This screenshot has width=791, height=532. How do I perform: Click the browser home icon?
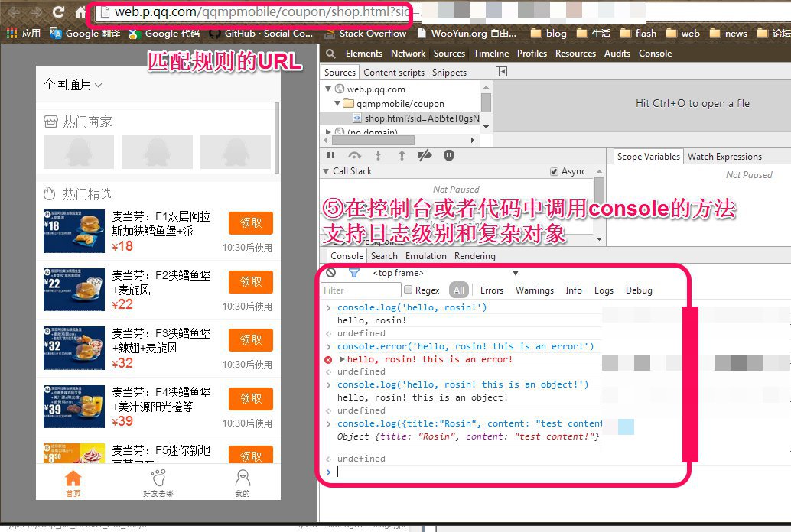[81, 12]
